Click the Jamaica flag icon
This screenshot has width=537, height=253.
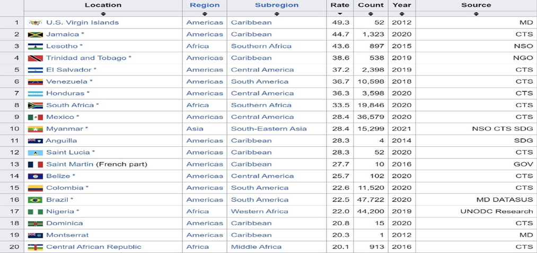coord(35,35)
